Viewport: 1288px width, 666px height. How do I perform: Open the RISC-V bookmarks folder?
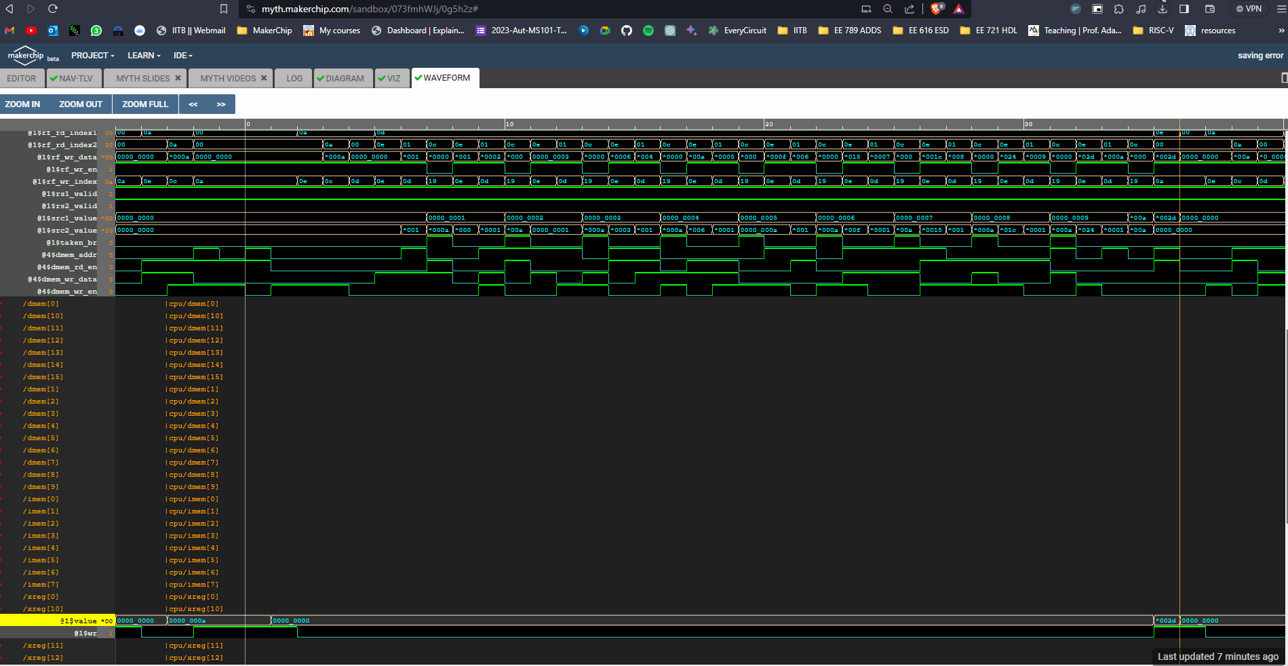point(1153,31)
